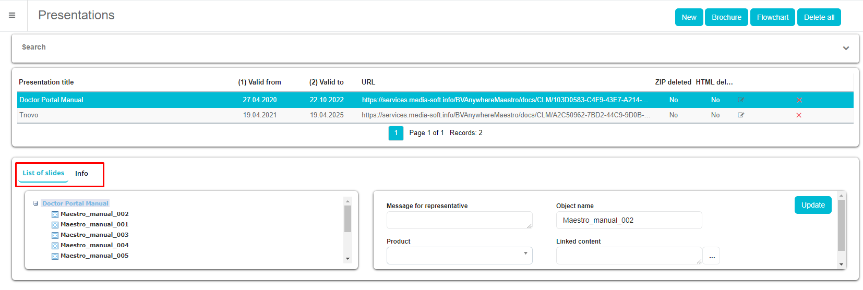Viewport: 863px width, 290px height.
Task: Focus the Message for representative field
Action: tap(459, 220)
